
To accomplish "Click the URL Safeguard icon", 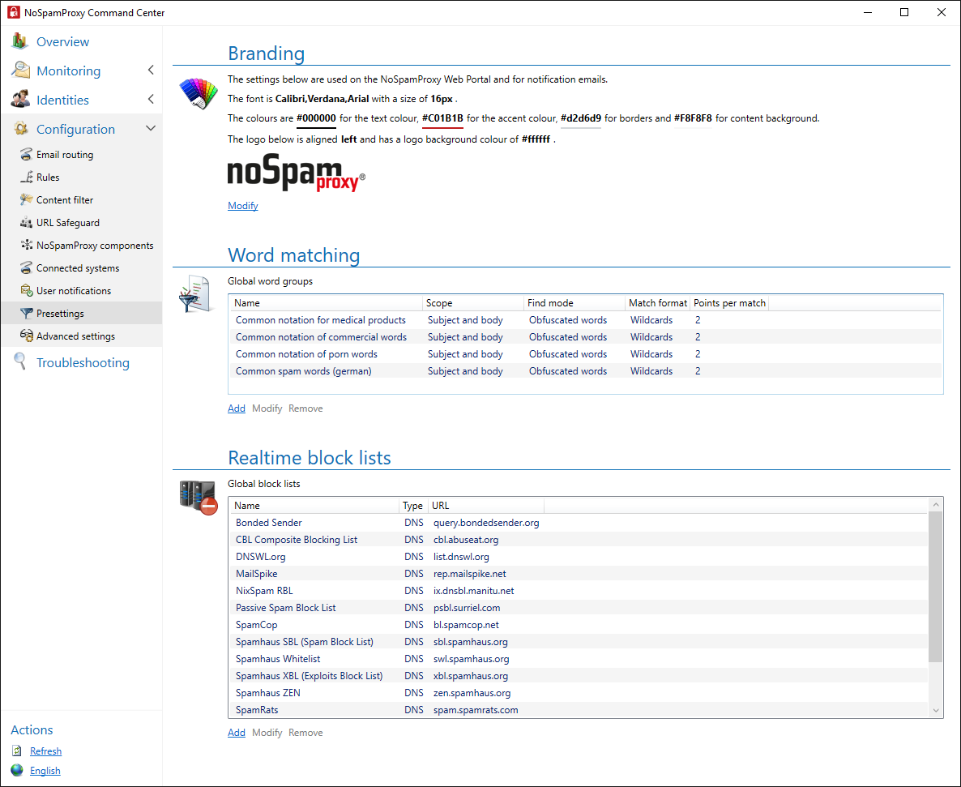I will tap(27, 223).
